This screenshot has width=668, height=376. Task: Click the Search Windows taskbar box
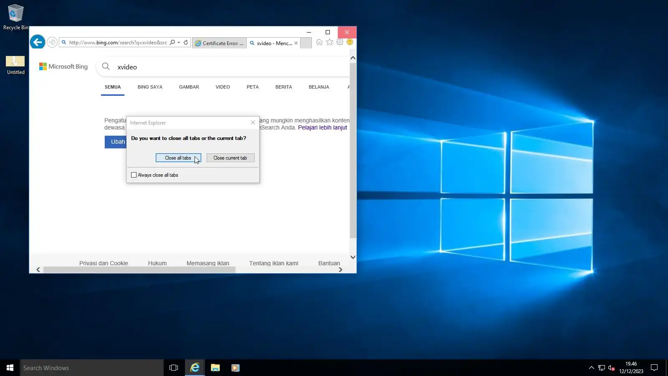click(x=92, y=368)
